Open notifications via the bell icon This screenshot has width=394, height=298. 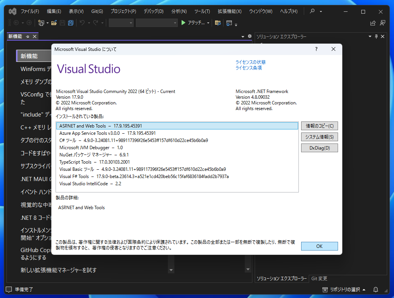(x=375, y=289)
